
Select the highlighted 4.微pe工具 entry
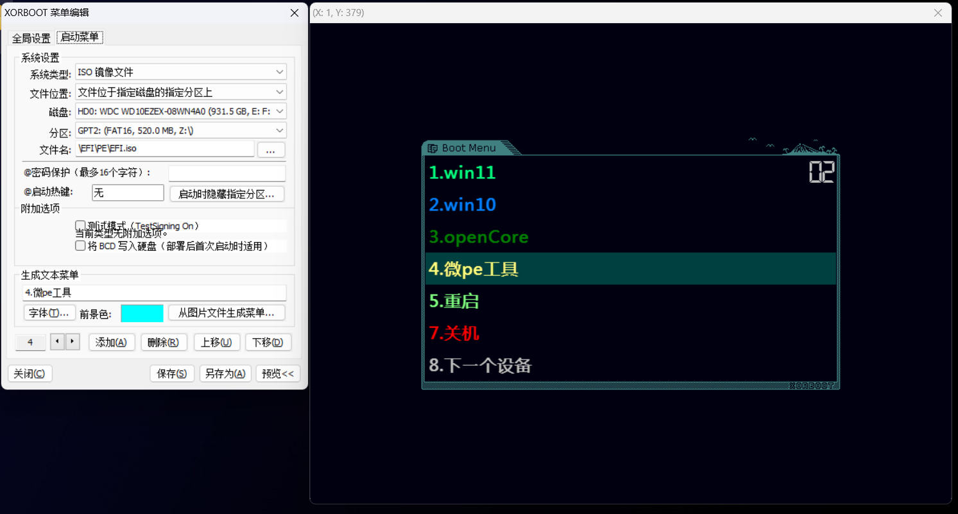631,269
